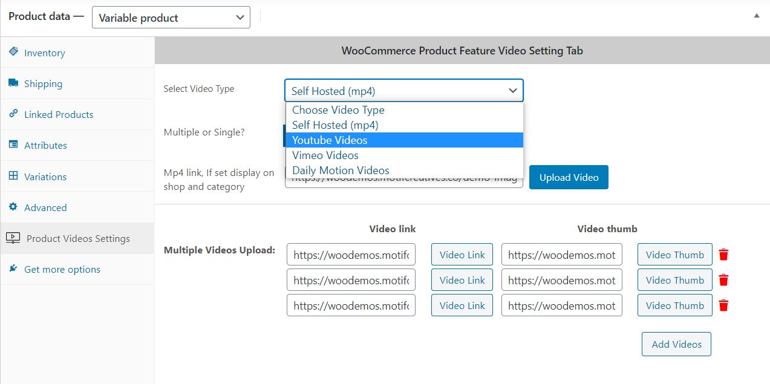Image resolution: width=770 pixels, height=384 pixels.
Task: Click the first Video Thumb button
Action: [x=674, y=254]
